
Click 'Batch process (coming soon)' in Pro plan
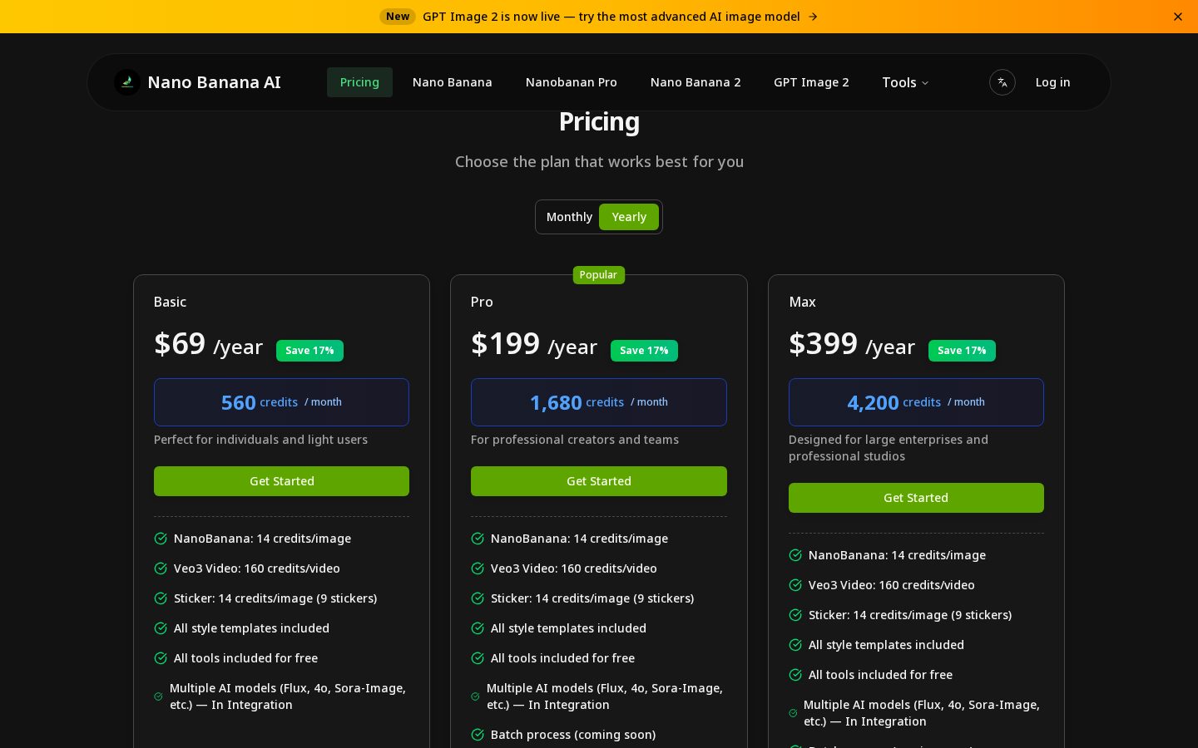point(573,735)
